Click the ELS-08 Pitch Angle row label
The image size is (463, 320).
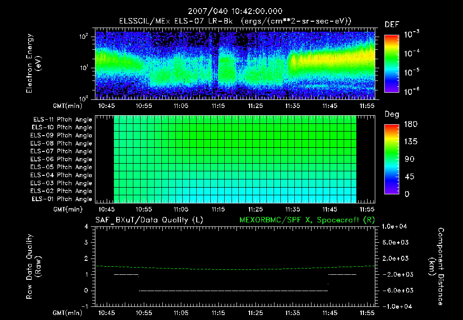[61, 143]
